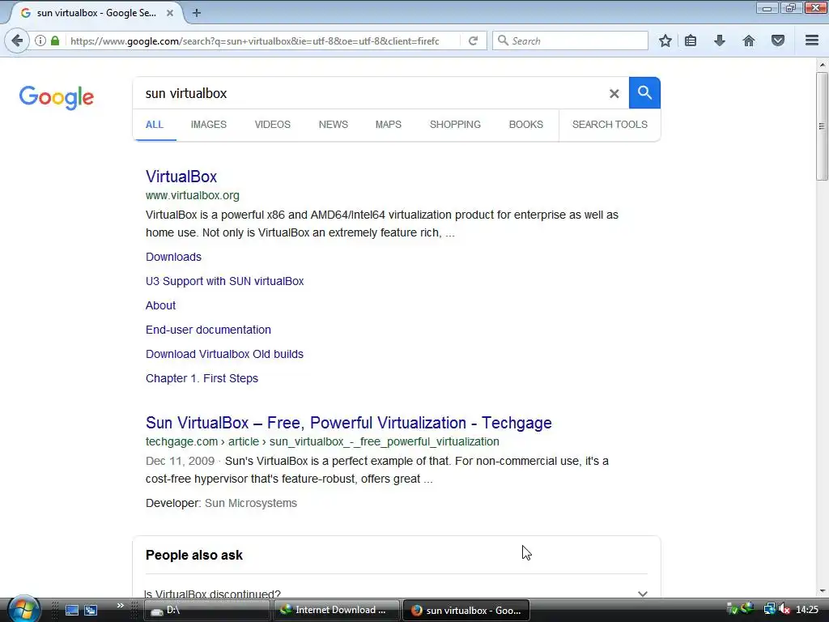Go to the Firefox home page icon

coord(749,40)
